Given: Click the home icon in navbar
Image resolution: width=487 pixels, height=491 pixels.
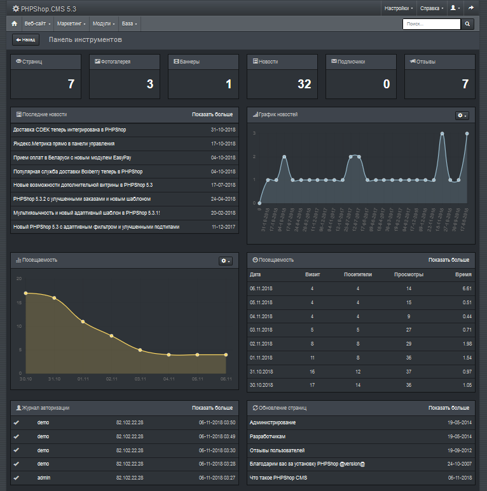Looking at the screenshot, I should point(15,24).
